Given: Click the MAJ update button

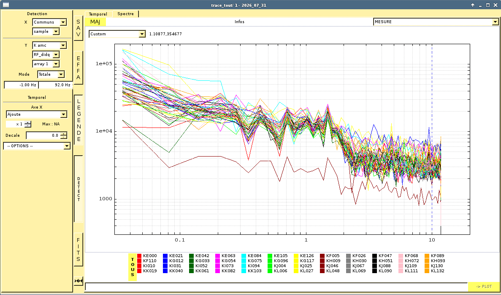Looking at the screenshot, I should 95,21.
